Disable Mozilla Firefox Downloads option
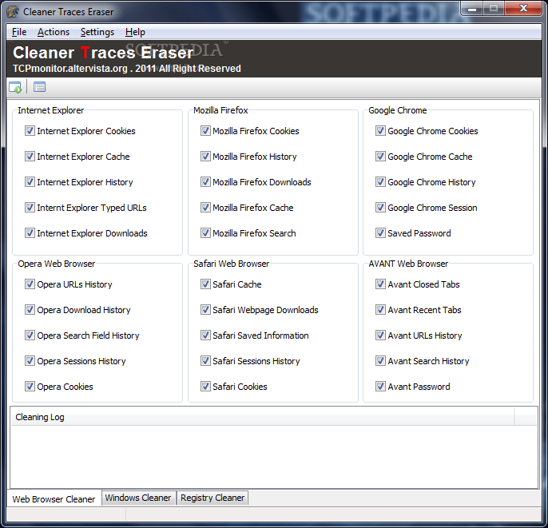 205,181
